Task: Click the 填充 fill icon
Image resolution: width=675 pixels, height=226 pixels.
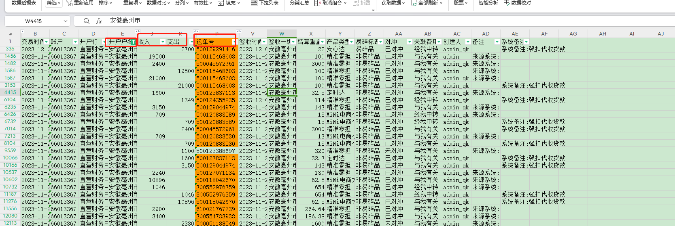Action: coord(221,3)
